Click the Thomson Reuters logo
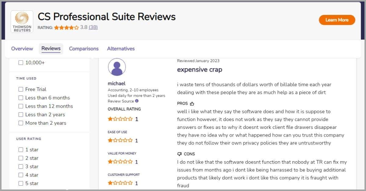The width and height of the screenshot is (366, 191). click(x=22, y=22)
